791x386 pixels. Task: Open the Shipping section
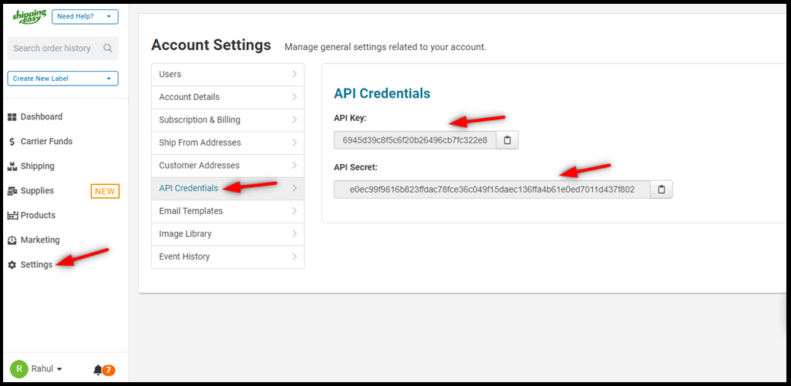(x=37, y=166)
